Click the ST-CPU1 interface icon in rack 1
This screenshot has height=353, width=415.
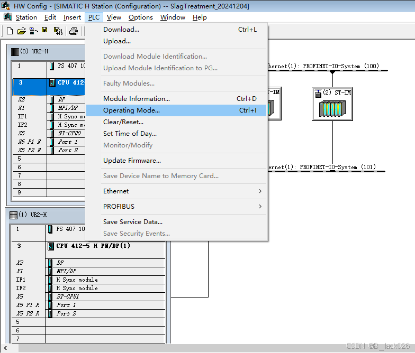pyautogui.click(x=50, y=296)
